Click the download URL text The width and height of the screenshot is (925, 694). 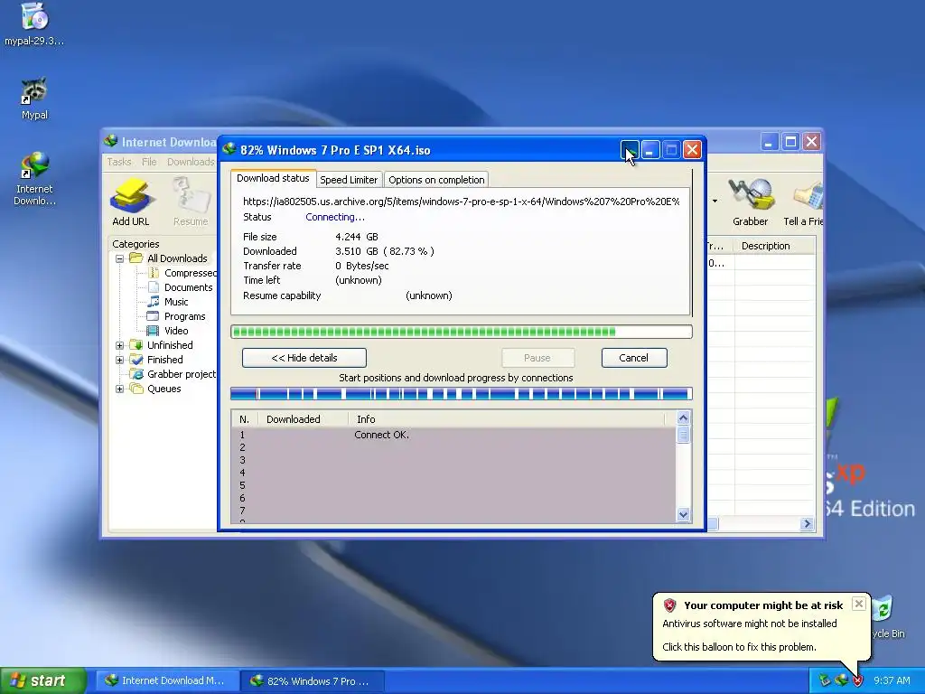coord(462,202)
